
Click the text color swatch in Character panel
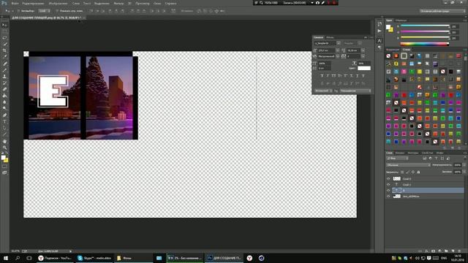point(364,68)
